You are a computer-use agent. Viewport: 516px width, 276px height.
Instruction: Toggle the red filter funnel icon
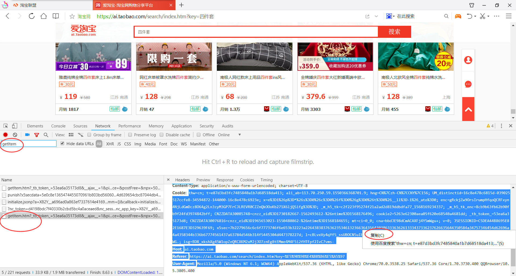pyautogui.click(x=37, y=135)
